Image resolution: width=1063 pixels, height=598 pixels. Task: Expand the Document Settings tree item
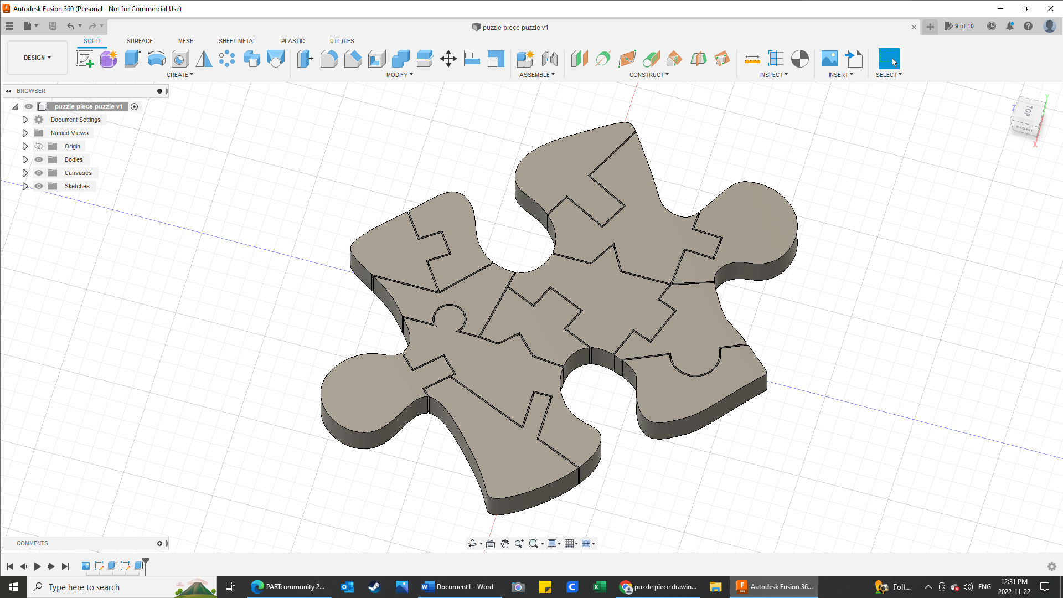pos(25,120)
